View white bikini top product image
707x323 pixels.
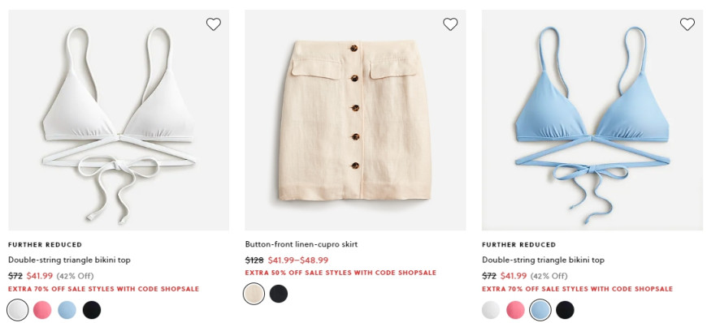(x=119, y=120)
